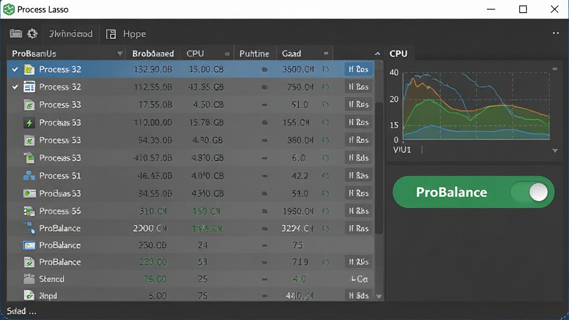Click green circle icon next to 3500.0M

(326, 69)
